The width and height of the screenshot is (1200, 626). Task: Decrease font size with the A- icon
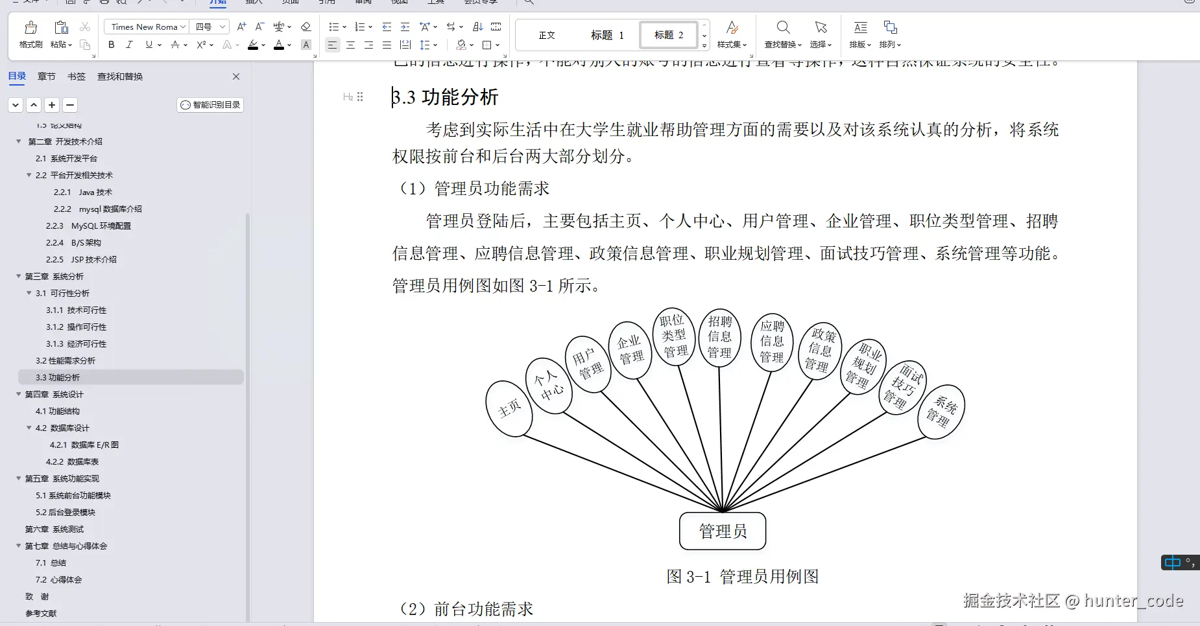(259, 27)
